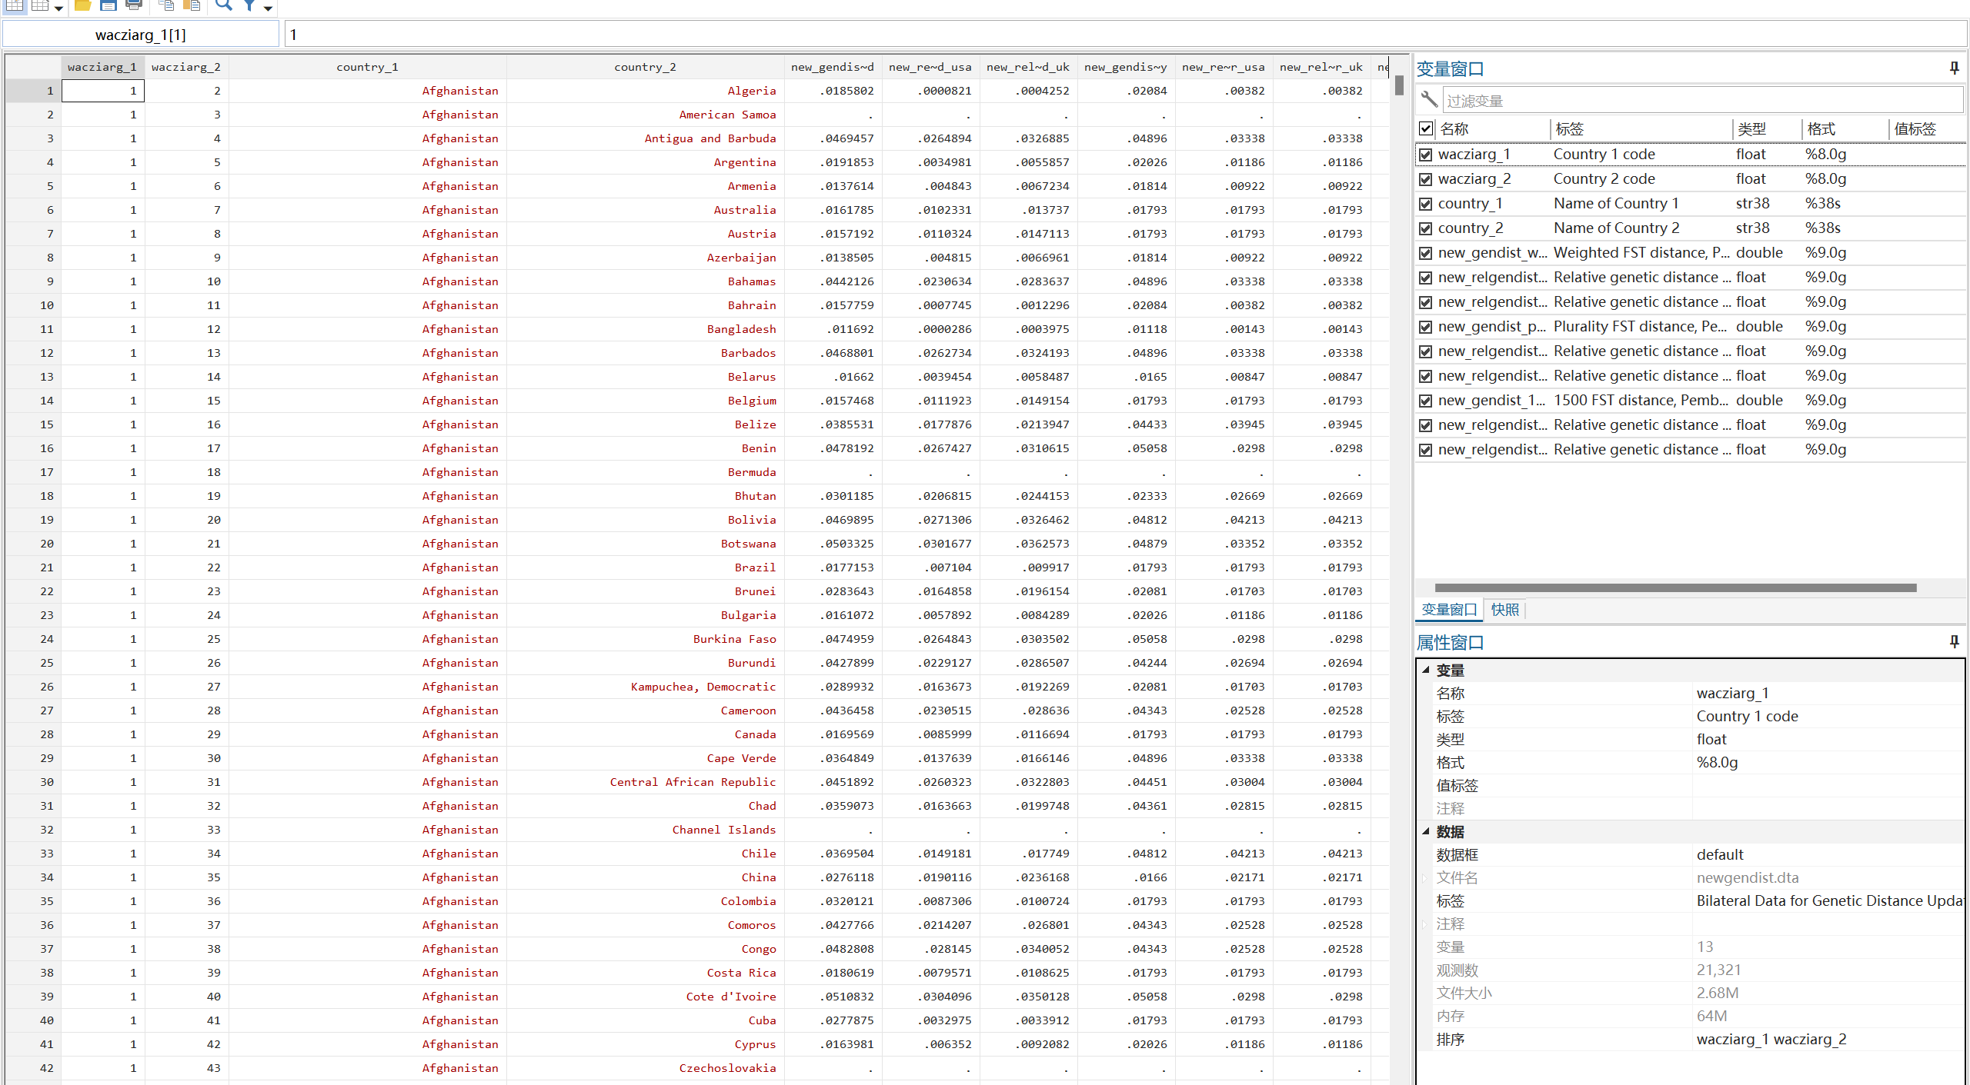Click the save disk icon
Image resolution: width=1970 pixels, height=1085 pixels.
pos(109,5)
